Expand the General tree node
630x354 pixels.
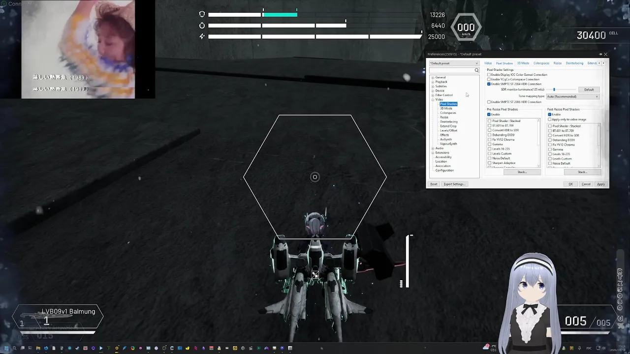(433, 78)
